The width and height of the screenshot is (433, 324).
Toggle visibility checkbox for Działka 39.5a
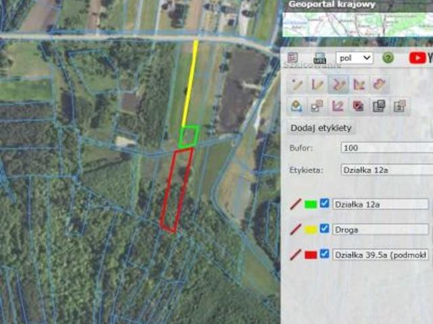pyautogui.click(x=325, y=254)
